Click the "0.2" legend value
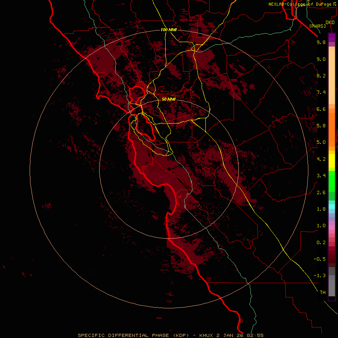 pos(321,243)
